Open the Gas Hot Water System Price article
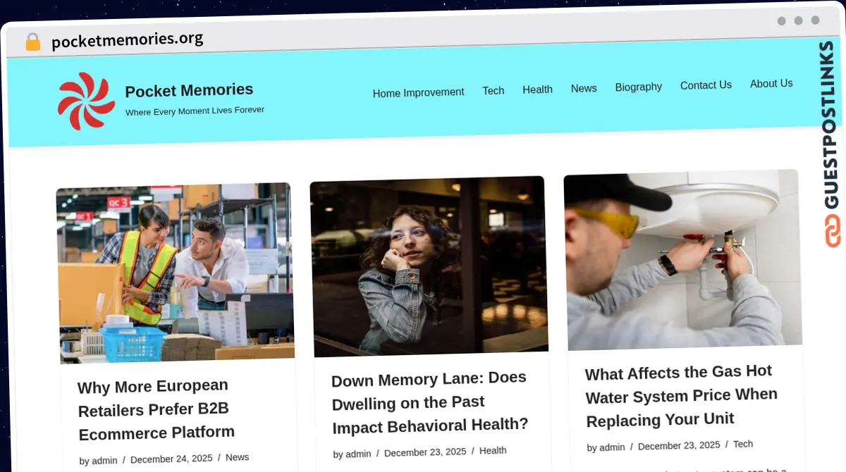 (682, 395)
